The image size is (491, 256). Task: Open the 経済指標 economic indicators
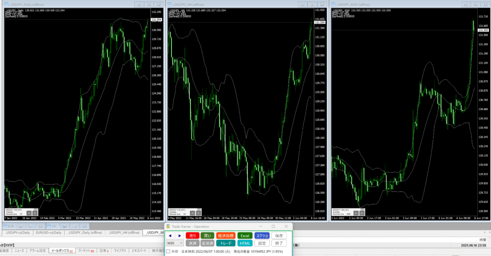pyautogui.click(x=225, y=236)
